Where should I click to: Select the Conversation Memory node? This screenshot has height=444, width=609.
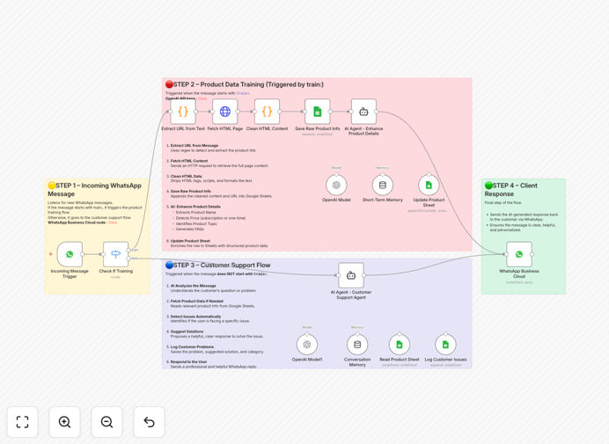click(x=357, y=345)
